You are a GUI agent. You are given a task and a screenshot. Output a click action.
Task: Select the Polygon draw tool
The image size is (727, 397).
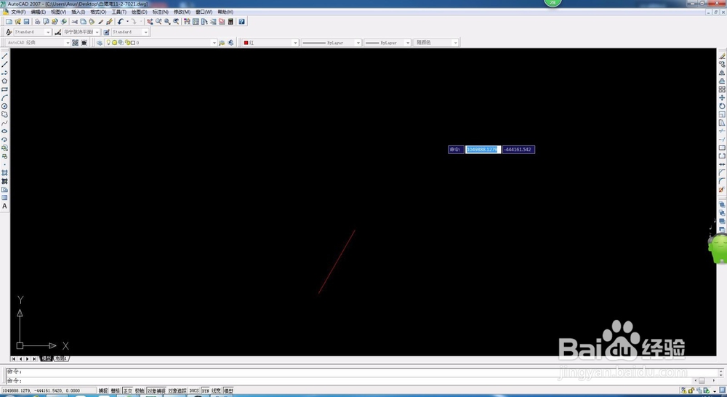4,81
